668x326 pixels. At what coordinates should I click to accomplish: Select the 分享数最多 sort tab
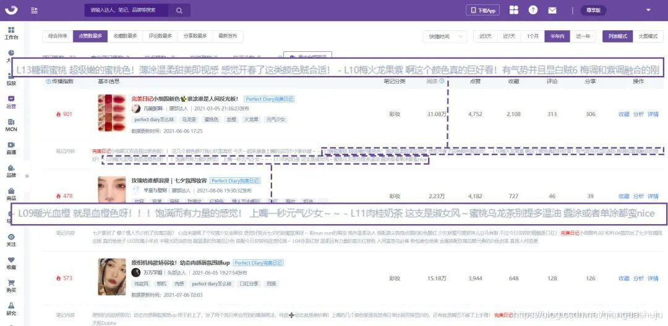click(195, 36)
